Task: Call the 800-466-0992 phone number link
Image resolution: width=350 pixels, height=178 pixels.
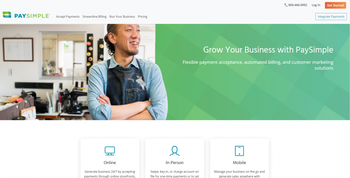Action: coord(298,5)
